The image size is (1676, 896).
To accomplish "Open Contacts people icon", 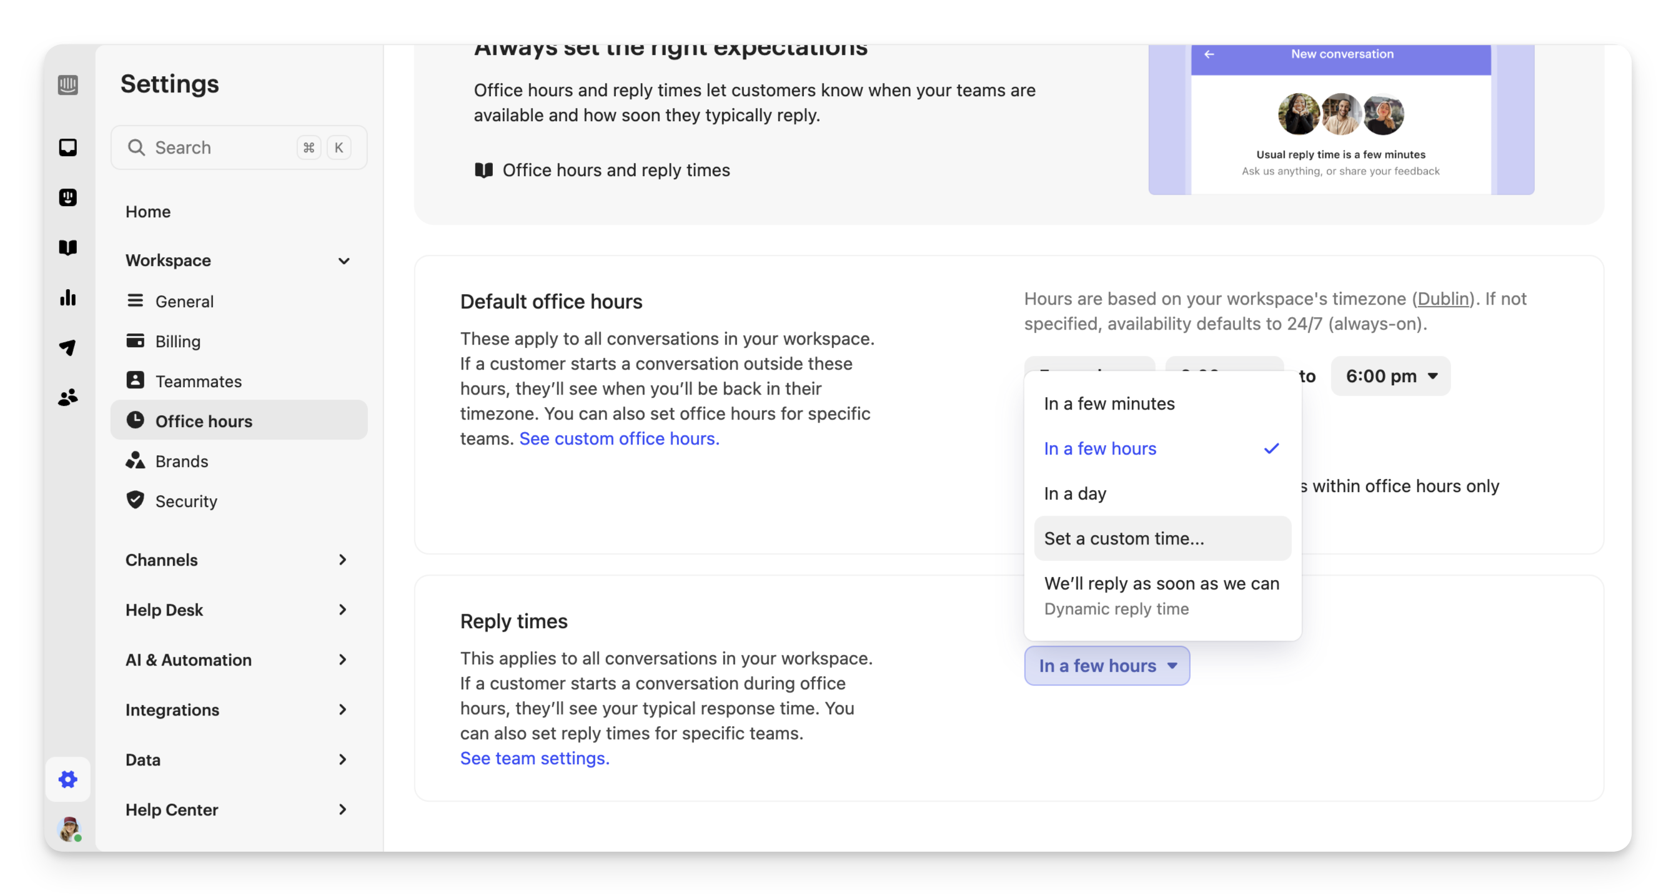I will [67, 397].
